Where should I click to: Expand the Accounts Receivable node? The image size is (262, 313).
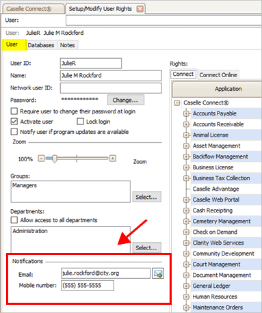pos(186,124)
